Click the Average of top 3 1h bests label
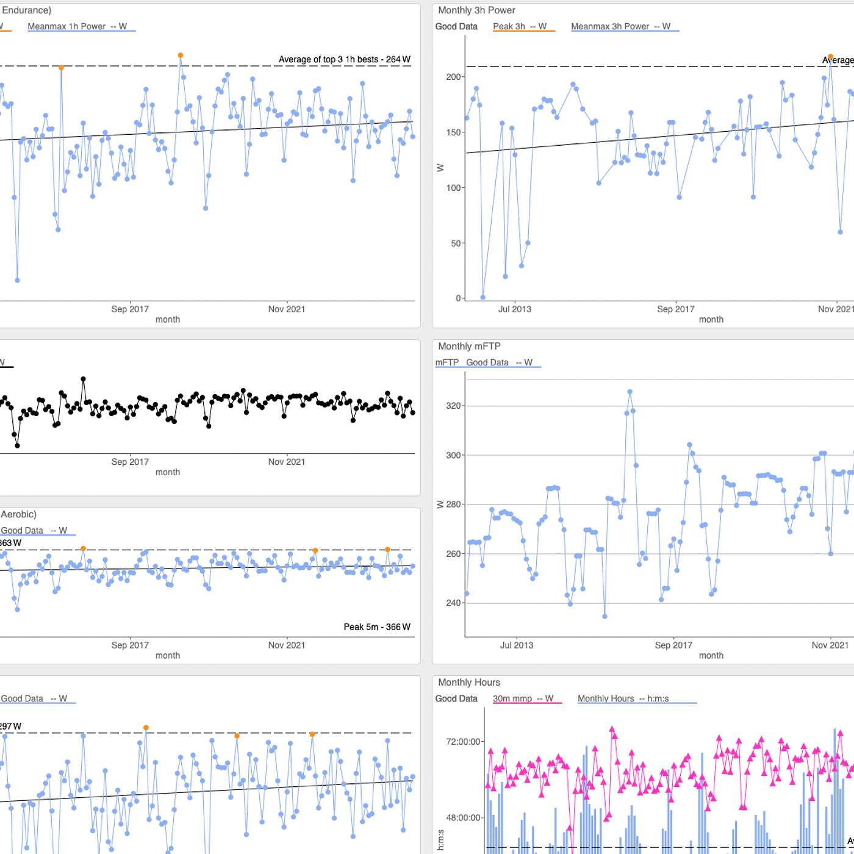 (344, 60)
